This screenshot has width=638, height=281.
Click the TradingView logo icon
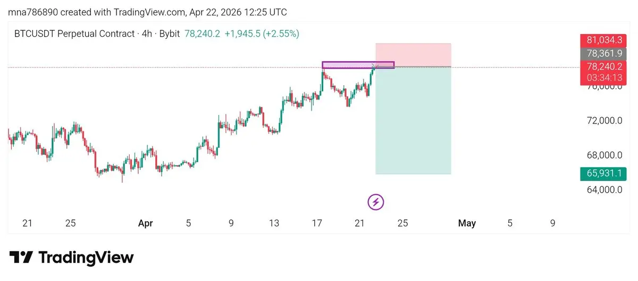[21, 258]
